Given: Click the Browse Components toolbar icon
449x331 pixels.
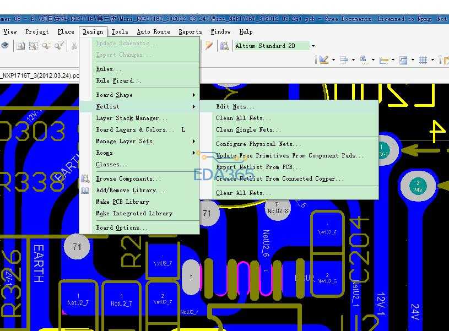Looking at the screenshot, I should click(x=225, y=46).
